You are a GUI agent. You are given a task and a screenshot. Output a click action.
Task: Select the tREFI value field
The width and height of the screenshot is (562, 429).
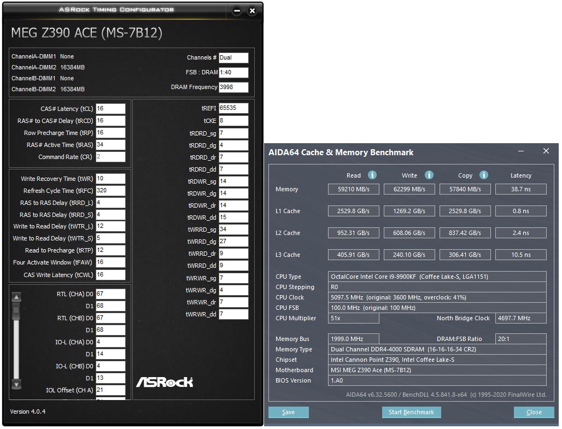click(x=234, y=108)
